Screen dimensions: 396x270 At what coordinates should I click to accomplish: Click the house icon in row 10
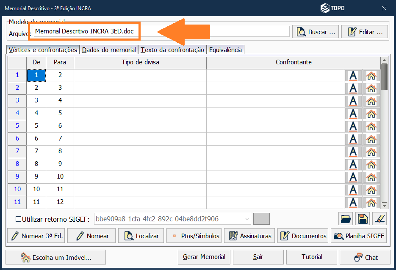[x=371, y=190]
